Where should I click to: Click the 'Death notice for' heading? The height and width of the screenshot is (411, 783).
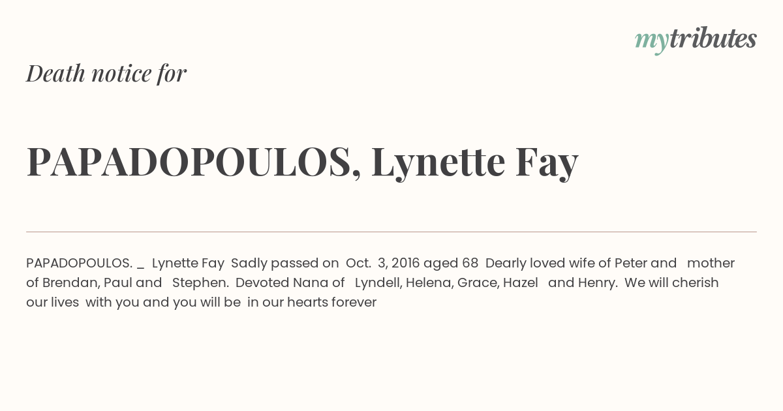pyautogui.click(x=106, y=73)
